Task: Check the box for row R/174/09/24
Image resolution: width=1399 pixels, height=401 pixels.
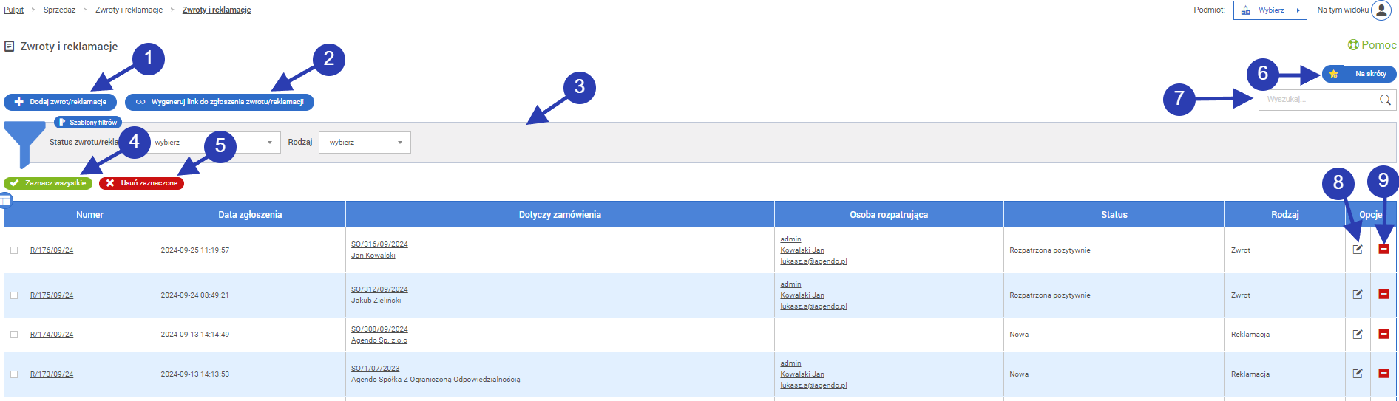Action: click(x=14, y=335)
